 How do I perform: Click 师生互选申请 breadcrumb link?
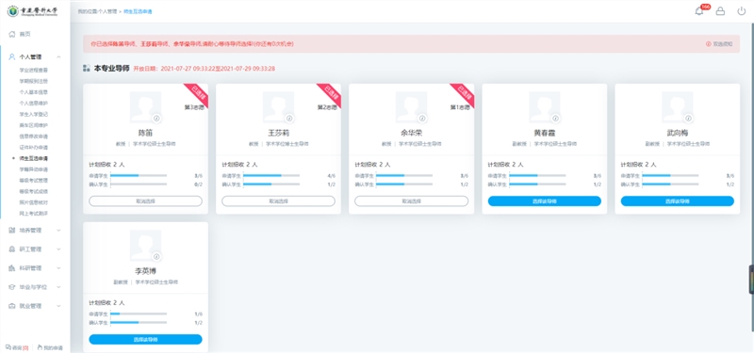pos(138,11)
